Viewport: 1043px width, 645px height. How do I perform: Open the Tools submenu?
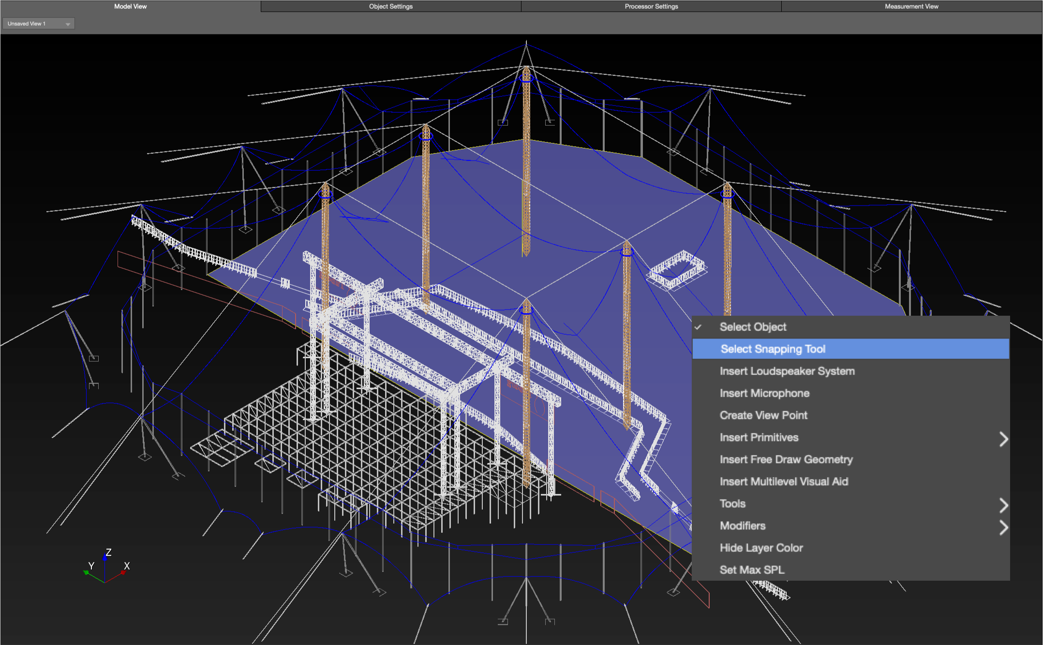click(851, 504)
